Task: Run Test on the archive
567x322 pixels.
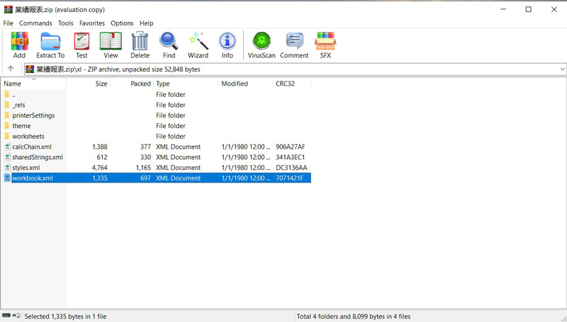Action: [x=82, y=45]
